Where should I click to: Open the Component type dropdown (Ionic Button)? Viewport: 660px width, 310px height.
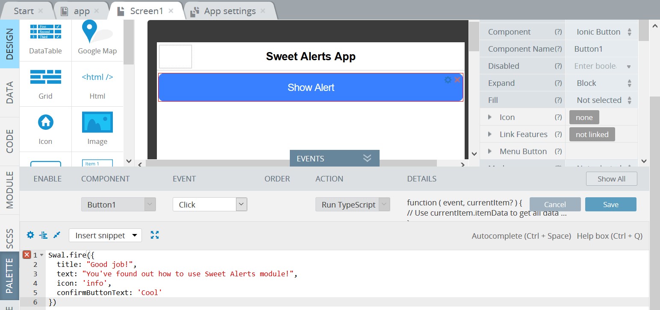pyautogui.click(x=601, y=32)
